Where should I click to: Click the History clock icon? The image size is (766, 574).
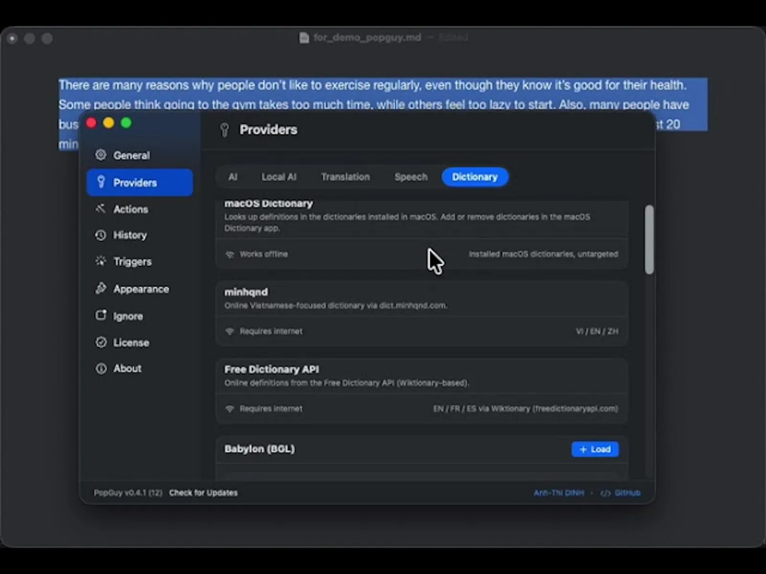click(101, 235)
